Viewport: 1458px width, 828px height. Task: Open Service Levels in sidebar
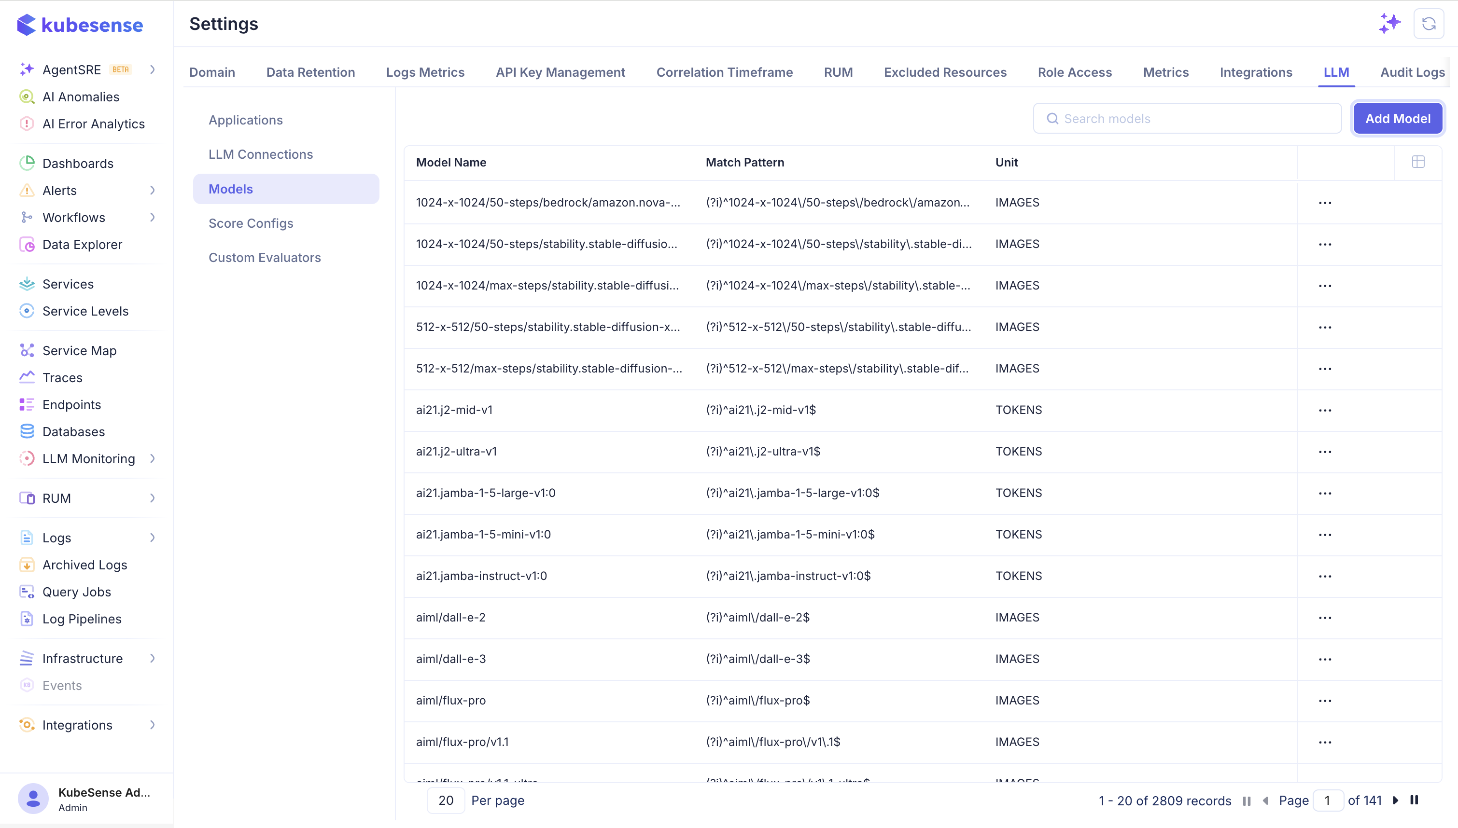click(x=85, y=311)
